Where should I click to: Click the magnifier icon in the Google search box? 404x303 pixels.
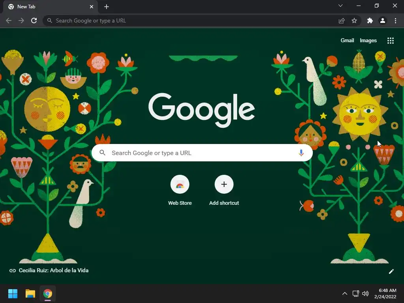pos(103,153)
